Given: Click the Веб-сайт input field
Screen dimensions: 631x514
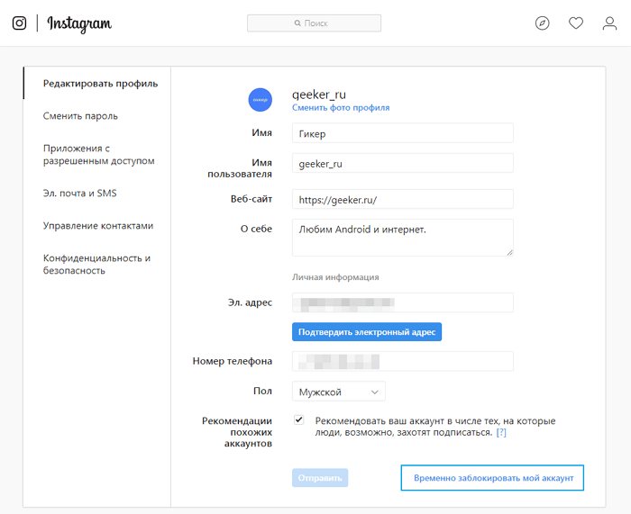Looking at the screenshot, I should (x=403, y=199).
